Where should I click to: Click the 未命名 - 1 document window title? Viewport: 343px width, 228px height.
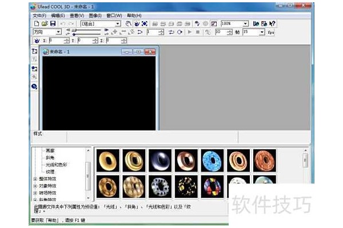coord(59,52)
